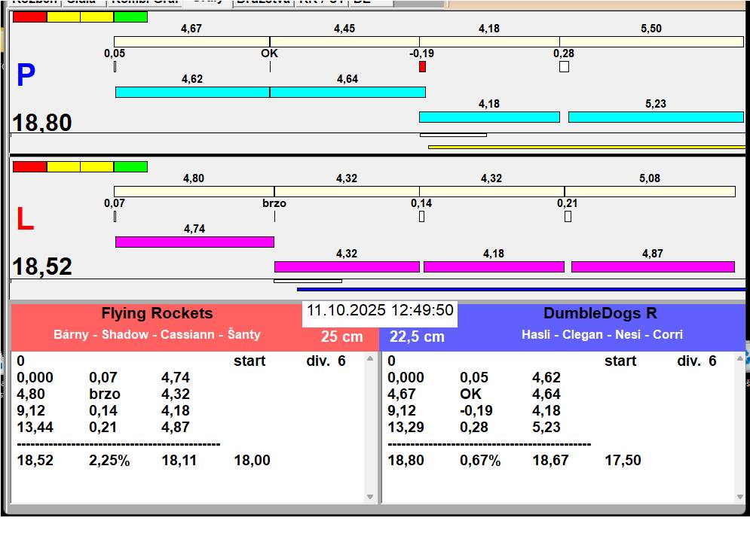Open the Družstva tab
Screen dimensions: 750x539
point(262,2)
